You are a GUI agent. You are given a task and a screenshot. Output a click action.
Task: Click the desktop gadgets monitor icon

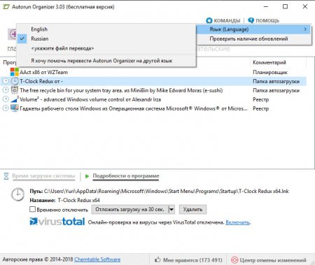tap(15, 108)
